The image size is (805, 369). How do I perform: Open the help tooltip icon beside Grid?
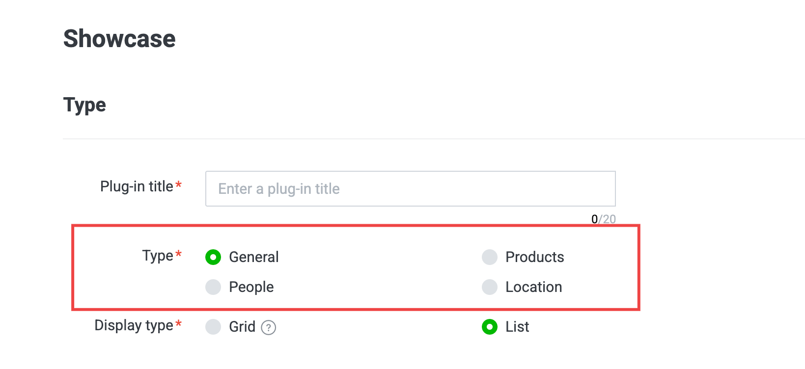click(x=269, y=327)
